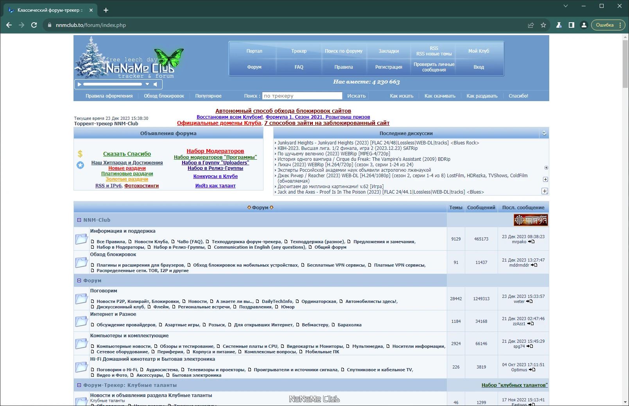Open the Портал menu item

pyautogui.click(x=254, y=51)
